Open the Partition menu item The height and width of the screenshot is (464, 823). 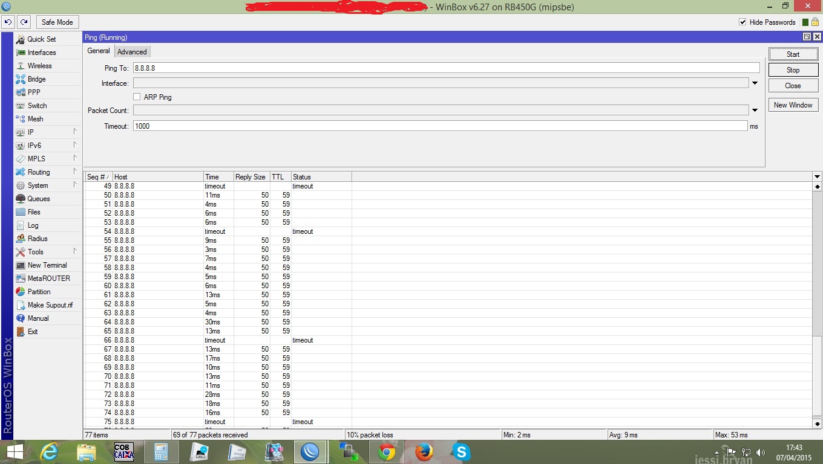point(47,292)
